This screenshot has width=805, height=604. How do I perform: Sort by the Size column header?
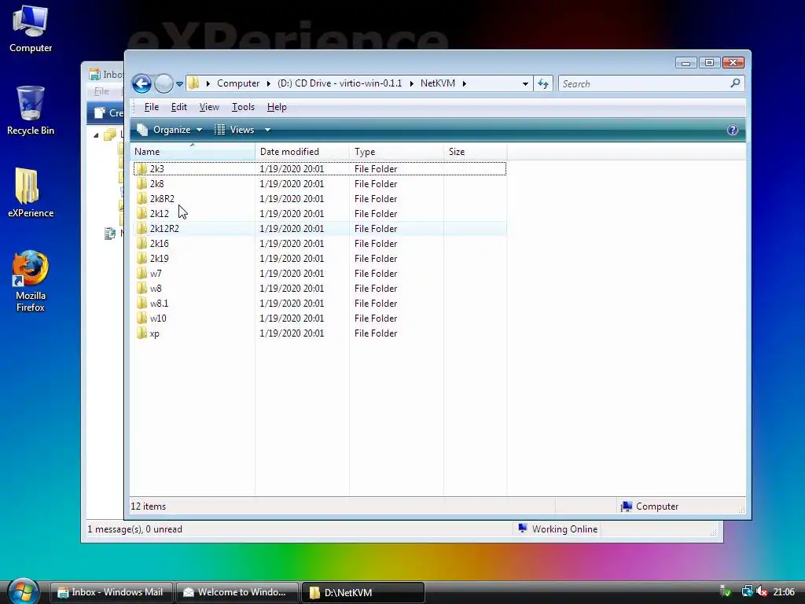click(x=476, y=152)
